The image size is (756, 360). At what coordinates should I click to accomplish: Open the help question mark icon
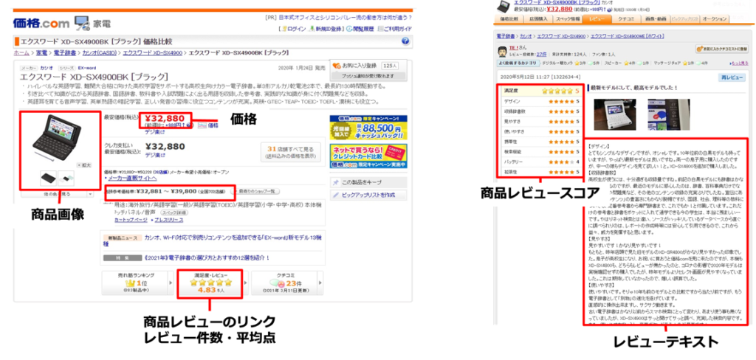coord(405,41)
